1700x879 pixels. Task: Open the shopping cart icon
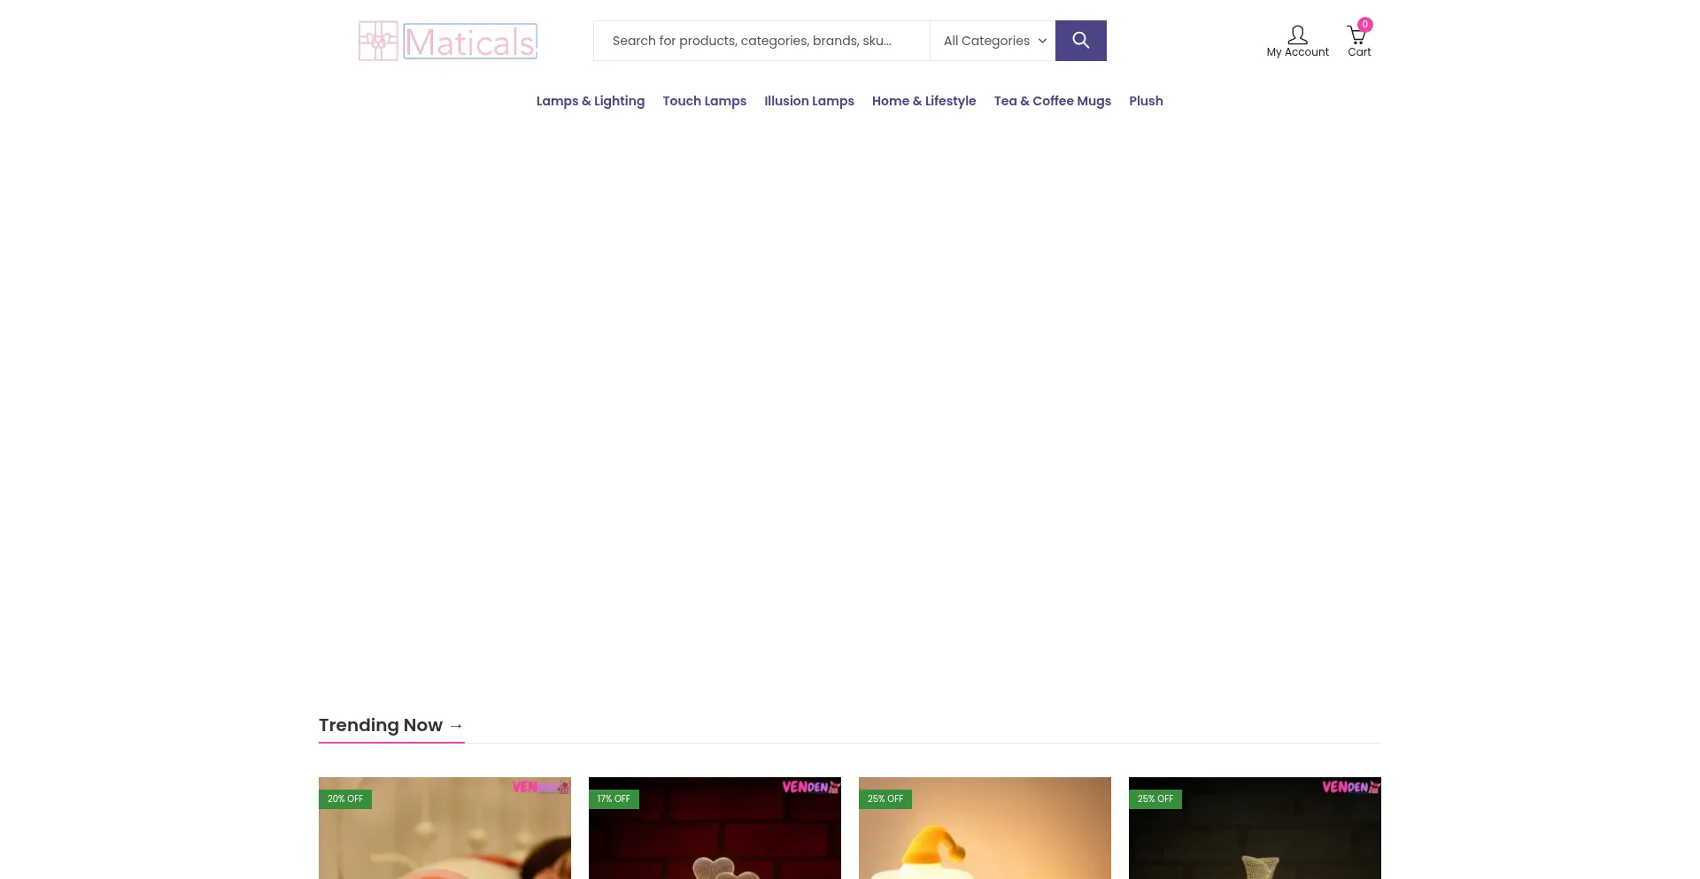(x=1356, y=36)
